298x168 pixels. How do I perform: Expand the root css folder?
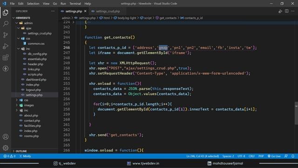coord(17,100)
